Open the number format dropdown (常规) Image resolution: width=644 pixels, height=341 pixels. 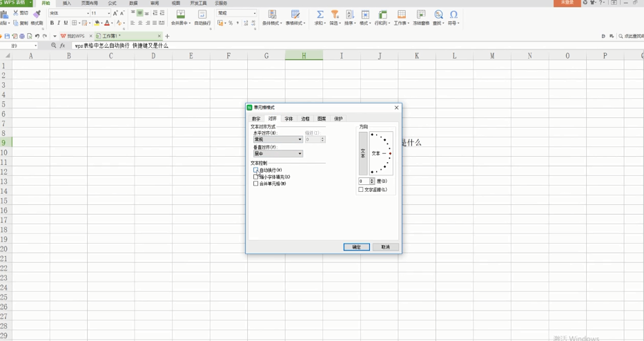(x=255, y=13)
